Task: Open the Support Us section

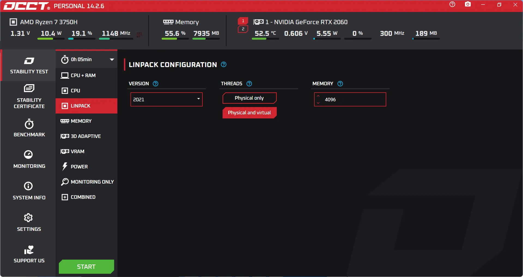Action: [29, 254]
